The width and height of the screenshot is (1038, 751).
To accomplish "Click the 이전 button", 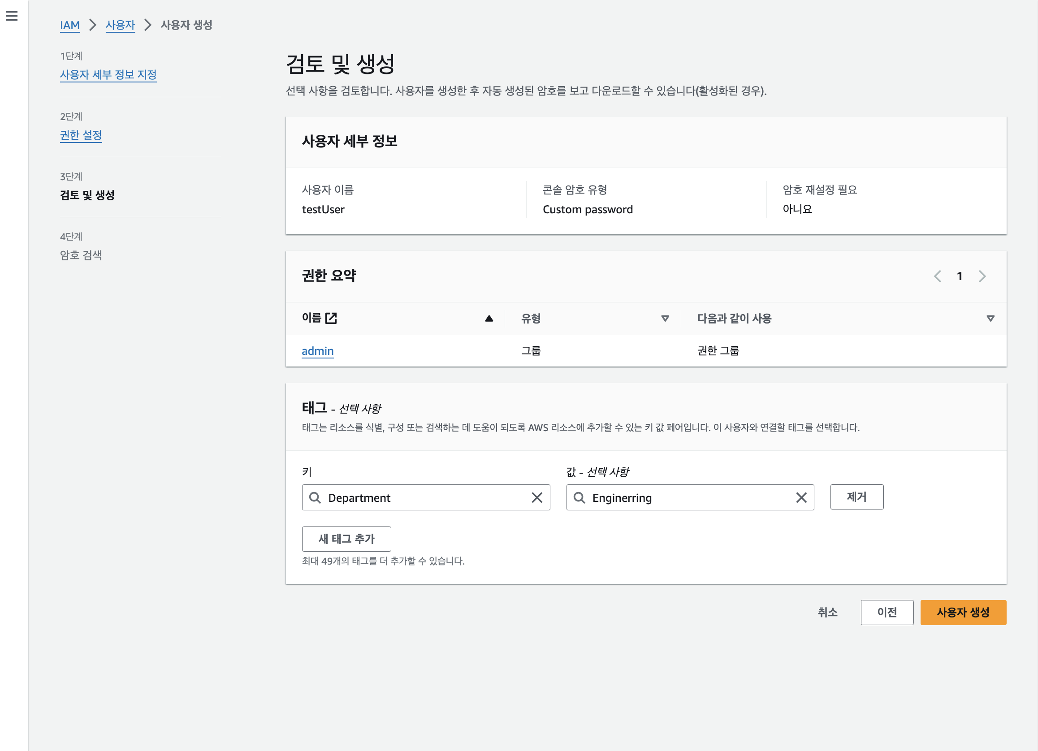I will [x=887, y=613].
